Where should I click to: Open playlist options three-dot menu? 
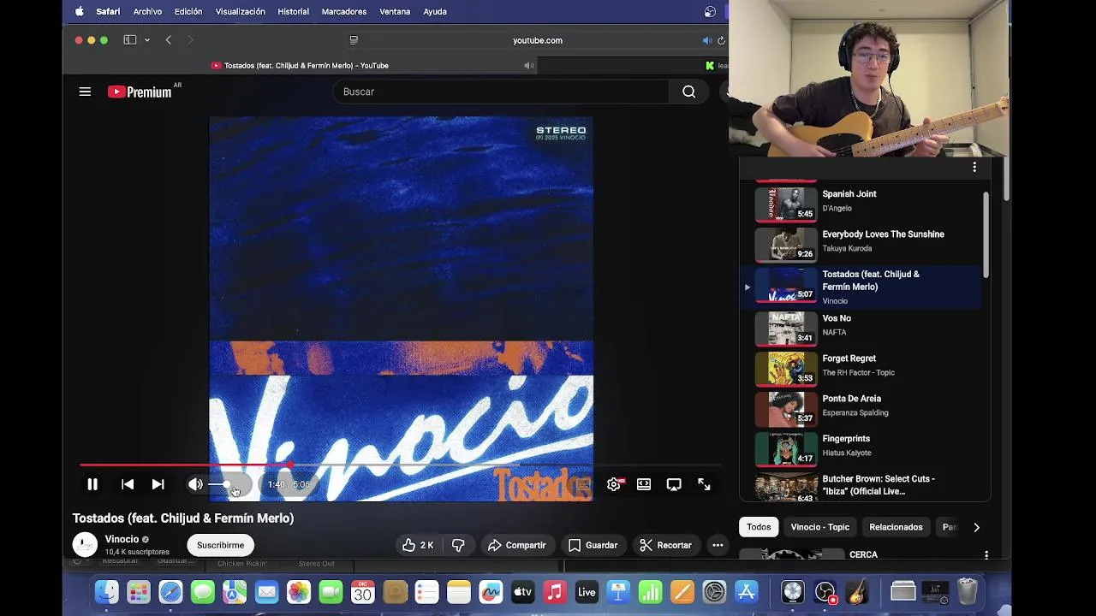(974, 168)
